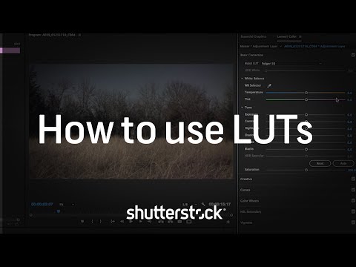Click the Reset button under Tone
The height and width of the screenshot is (267, 356).
[320, 163]
